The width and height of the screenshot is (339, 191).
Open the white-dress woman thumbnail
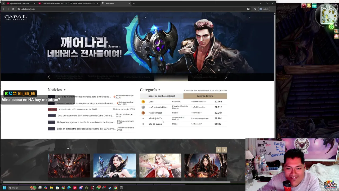click(x=160, y=166)
